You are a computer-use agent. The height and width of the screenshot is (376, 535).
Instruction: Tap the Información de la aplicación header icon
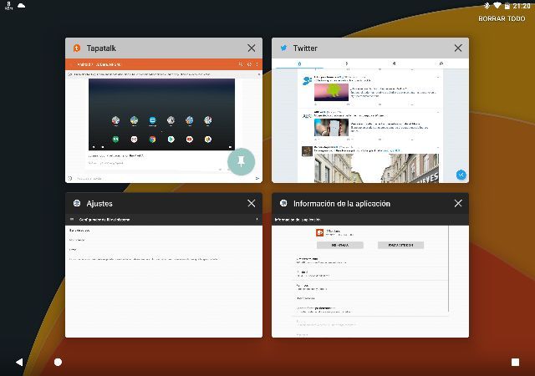pos(283,204)
